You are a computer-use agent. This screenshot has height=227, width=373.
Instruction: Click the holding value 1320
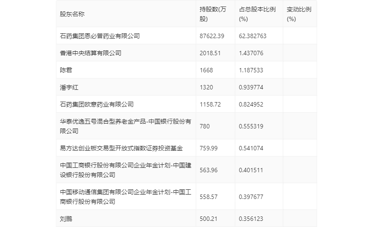pyautogui.click(x=206, y=87)
